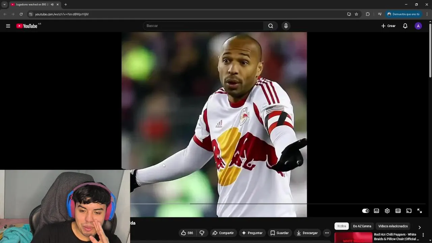Go back in browser history
Viewport: 432px width, 243px height.
point(5,14)
